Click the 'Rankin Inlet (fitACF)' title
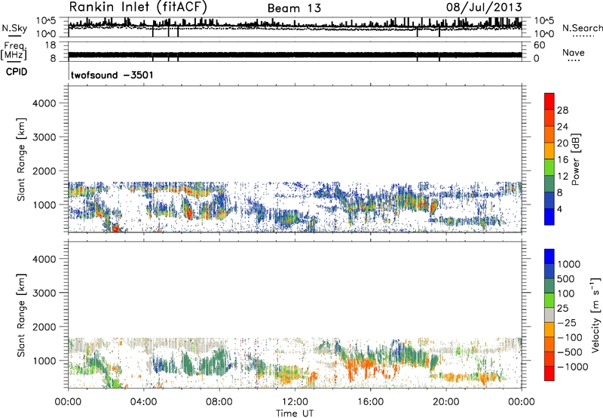The width and height of the screenshot is (603, 418). [x=138, y=8]
